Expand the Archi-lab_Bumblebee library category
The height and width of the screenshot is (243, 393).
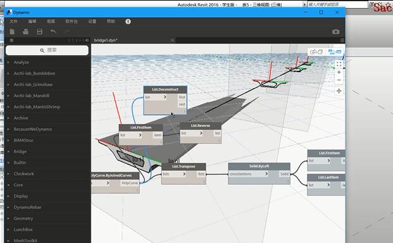coord(34,73)
